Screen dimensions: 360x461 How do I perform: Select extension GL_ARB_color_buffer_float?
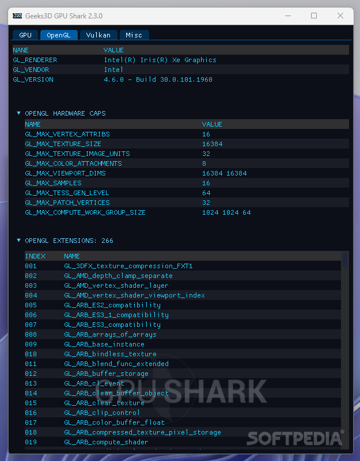tap(114, 422)
